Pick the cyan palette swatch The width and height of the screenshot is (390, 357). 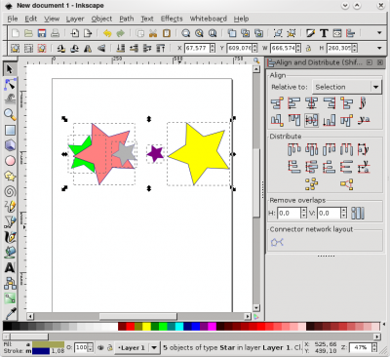point(179,326)
